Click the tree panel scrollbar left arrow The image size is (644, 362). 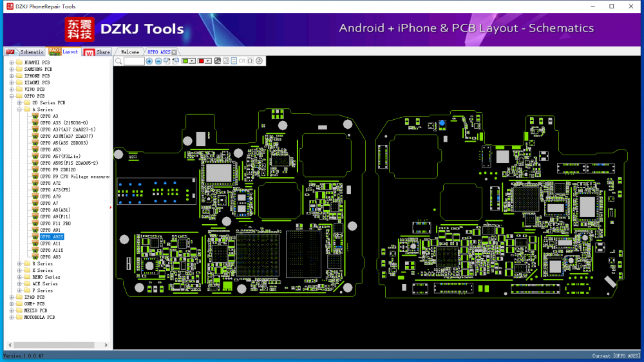click(x=10, y=345)
